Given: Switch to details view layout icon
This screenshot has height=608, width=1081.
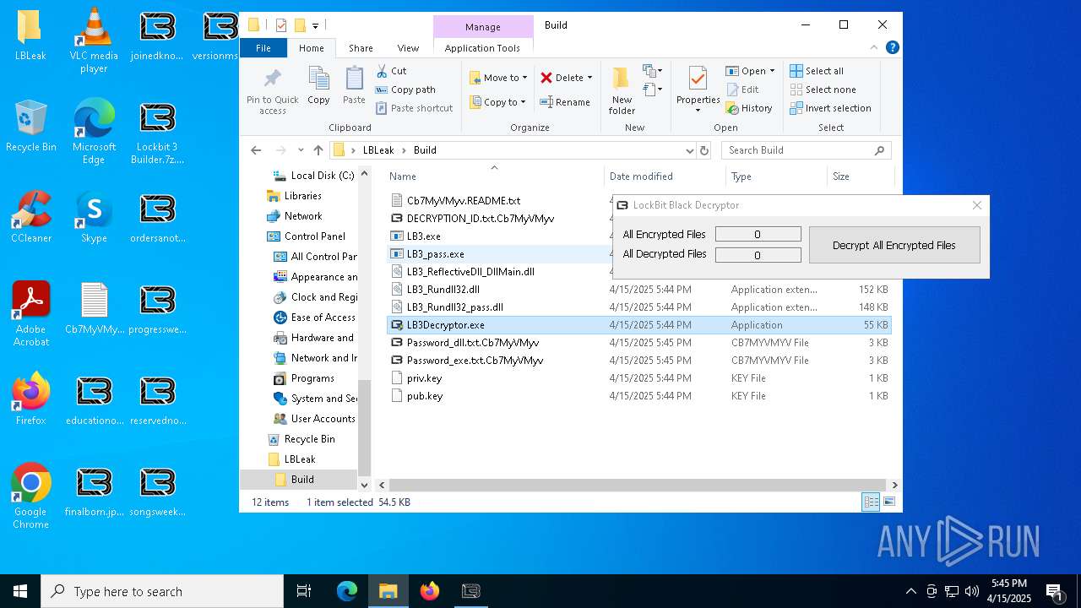Looking at the screenshot, I should 871,502.
